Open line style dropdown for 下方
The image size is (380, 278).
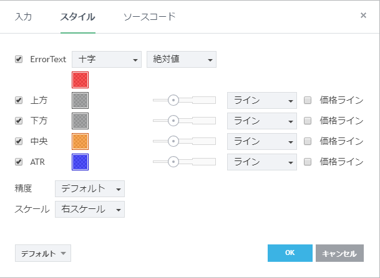pos(261,121)
